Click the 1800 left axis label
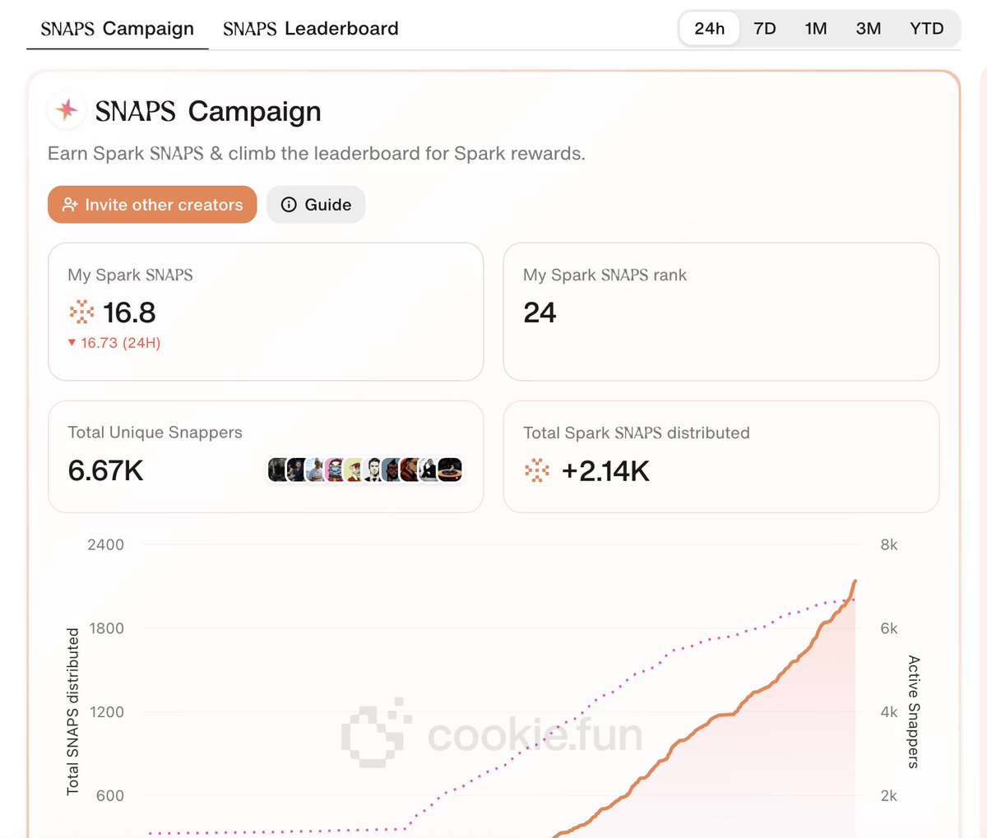987x838 pixels. [x=106, y=628]
